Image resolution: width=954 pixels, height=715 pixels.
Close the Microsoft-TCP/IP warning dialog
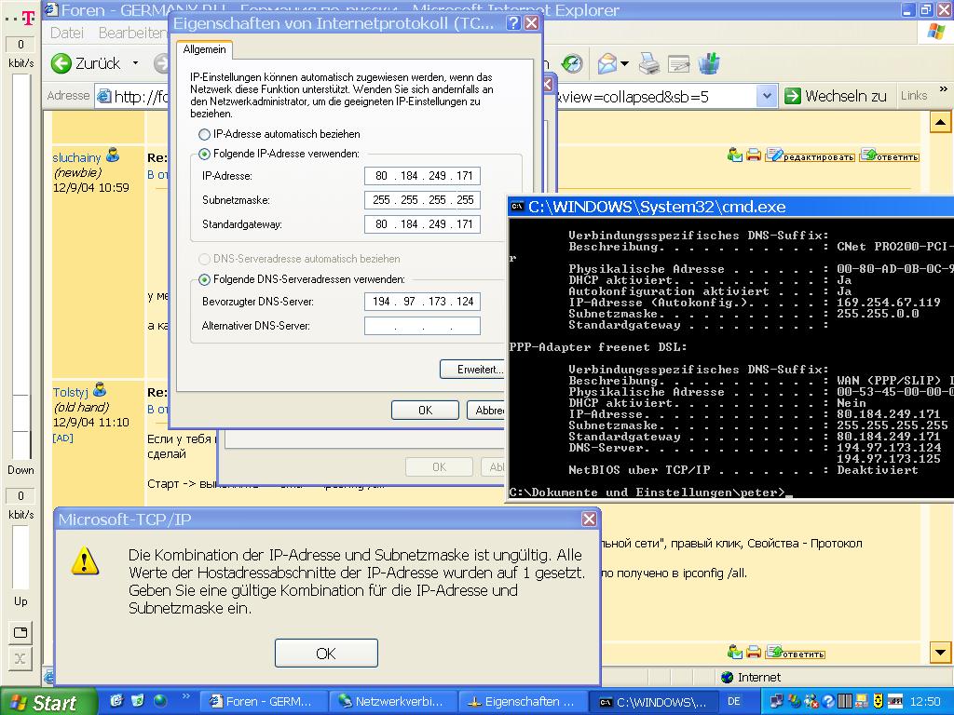pyautogui.click(x=589, y=519)
